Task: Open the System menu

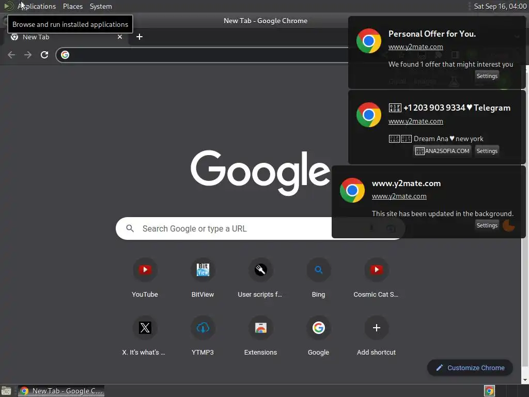Action: click(101, 6)
